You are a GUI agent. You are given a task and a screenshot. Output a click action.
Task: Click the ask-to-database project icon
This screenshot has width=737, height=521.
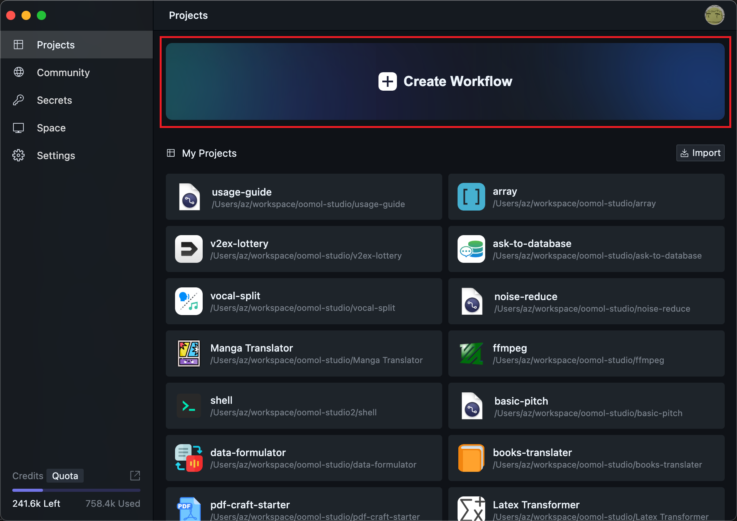[x=471, y=249]
